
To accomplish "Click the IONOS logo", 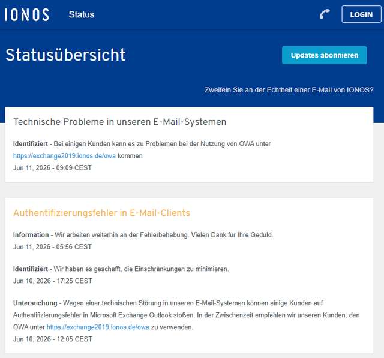I will tap(26, 14).
